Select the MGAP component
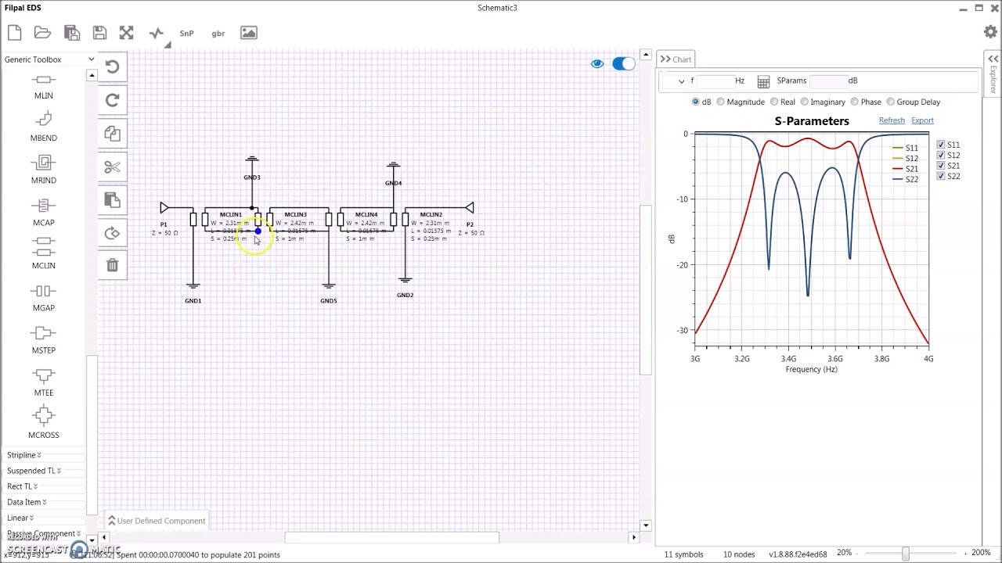The width and height of the screenshot is (1002, 563). click(44, 297)
